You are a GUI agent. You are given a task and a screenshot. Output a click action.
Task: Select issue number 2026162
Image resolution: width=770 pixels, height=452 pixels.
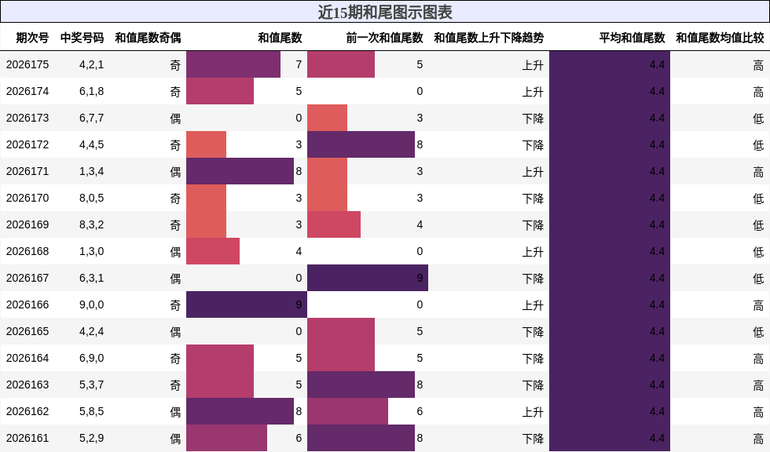pos(27,411)
